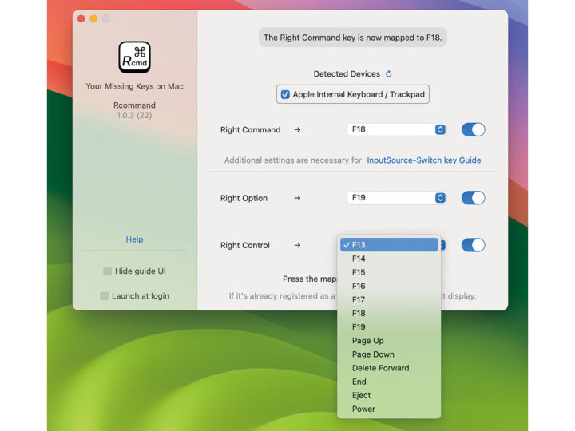Minimize the window with yellow button
Viewport: 575px width, 431px height.
click(93, 18)
